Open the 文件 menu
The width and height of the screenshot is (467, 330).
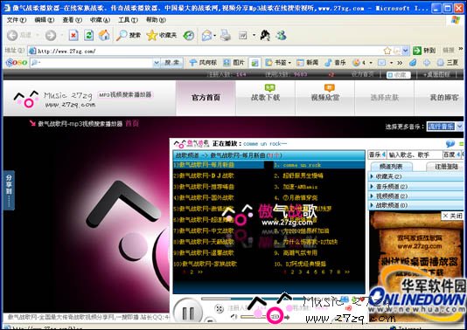coord(16,19)
